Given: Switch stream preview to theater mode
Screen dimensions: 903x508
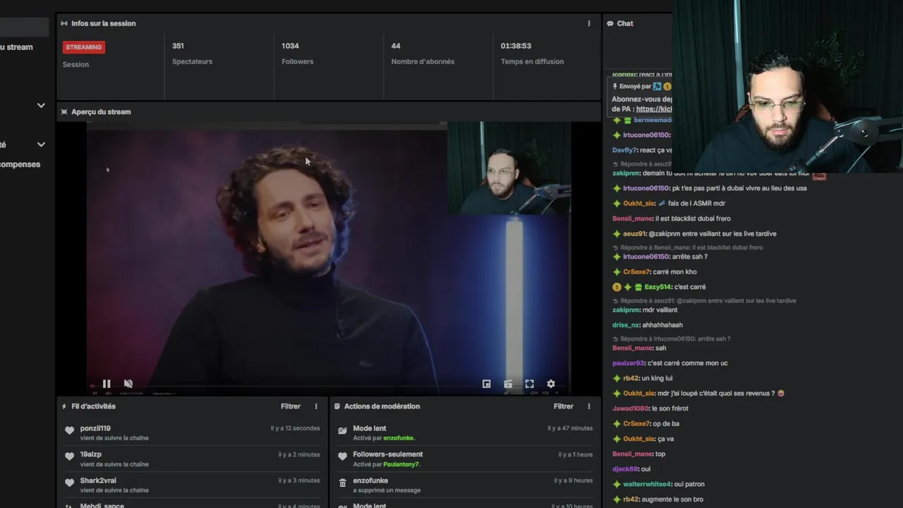Looking at the screenshot, I should [x=508, y=384].
